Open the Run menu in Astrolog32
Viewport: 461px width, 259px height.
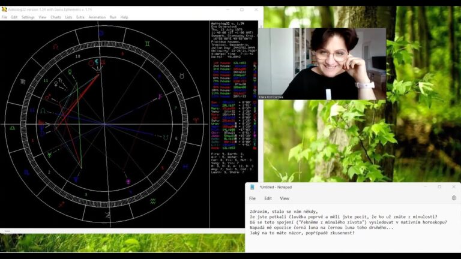113,17
